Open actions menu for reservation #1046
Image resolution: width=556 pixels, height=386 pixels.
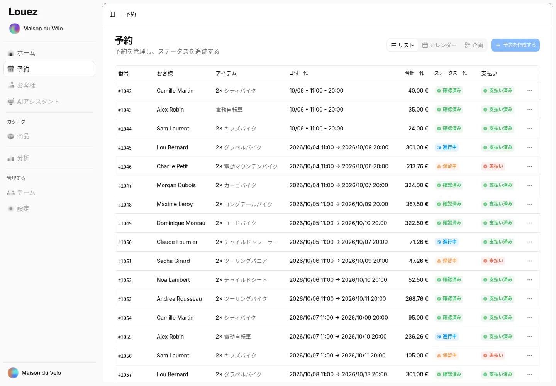[530, 166]
